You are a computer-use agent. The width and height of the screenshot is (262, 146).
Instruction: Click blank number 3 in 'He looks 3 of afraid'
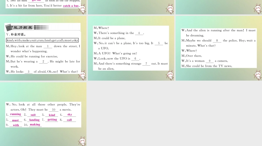[29, 72]
